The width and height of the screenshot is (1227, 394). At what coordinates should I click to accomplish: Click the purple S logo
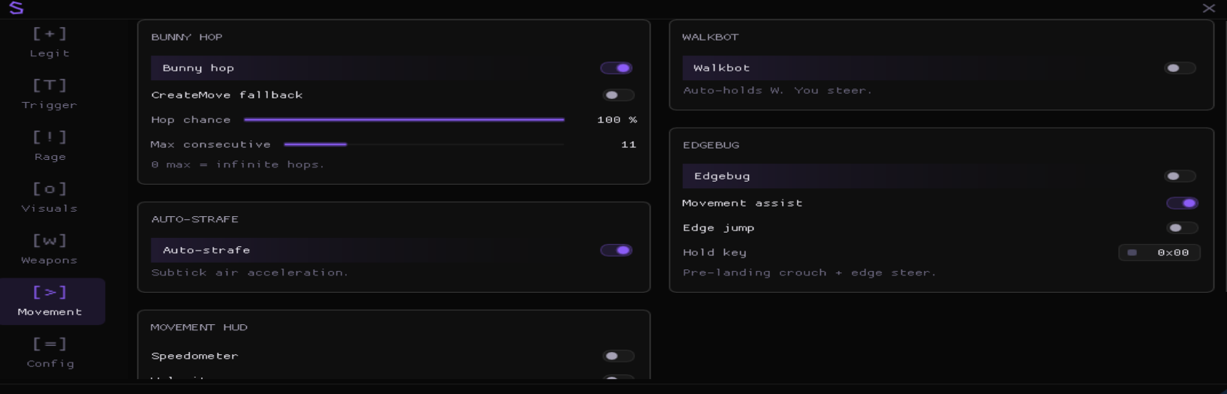click(16, 8)
